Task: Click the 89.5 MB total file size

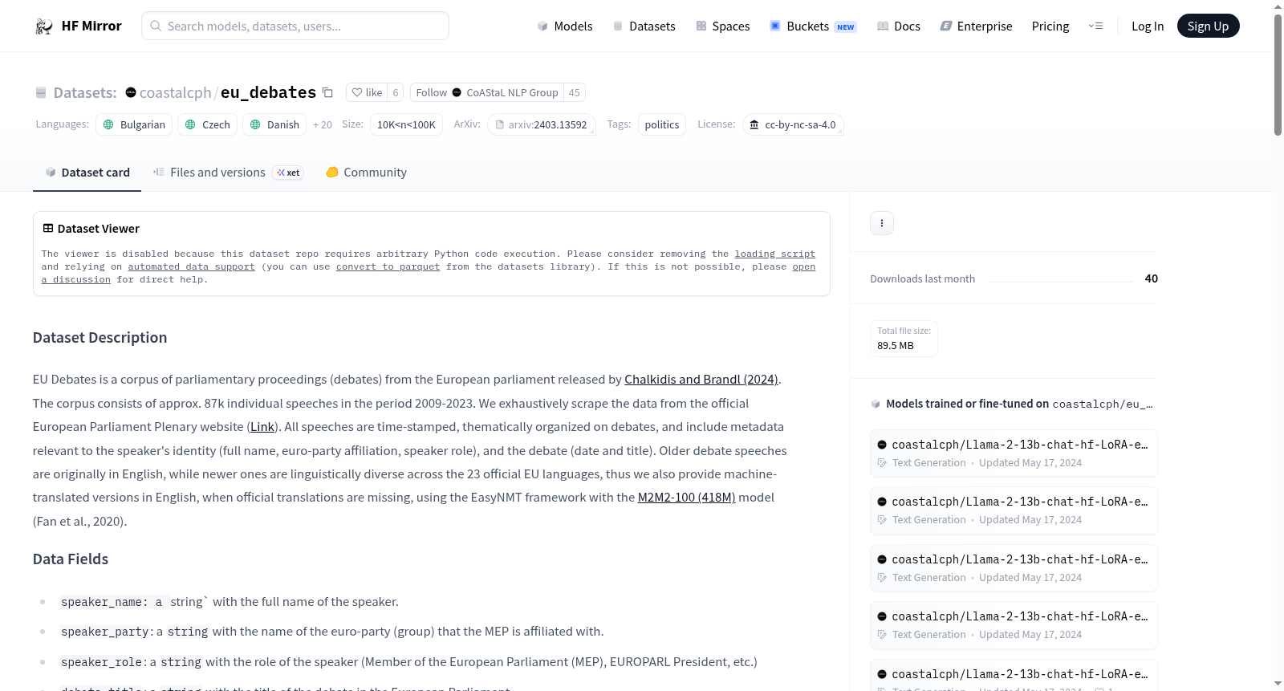Action: (x=896, y=346)
